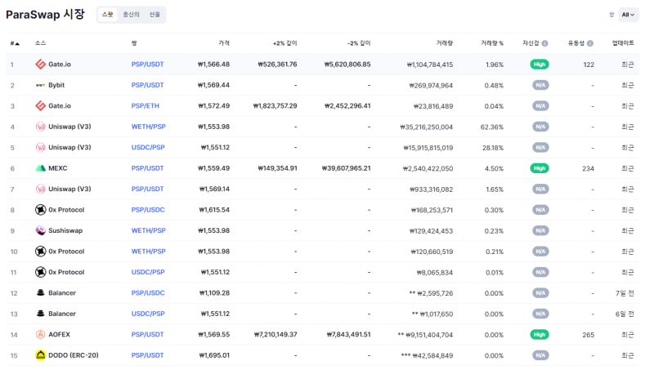The height and width of the screenshot is (370, 654).
Task: Switch to the 종신의 tab
Action: [131, 15]
